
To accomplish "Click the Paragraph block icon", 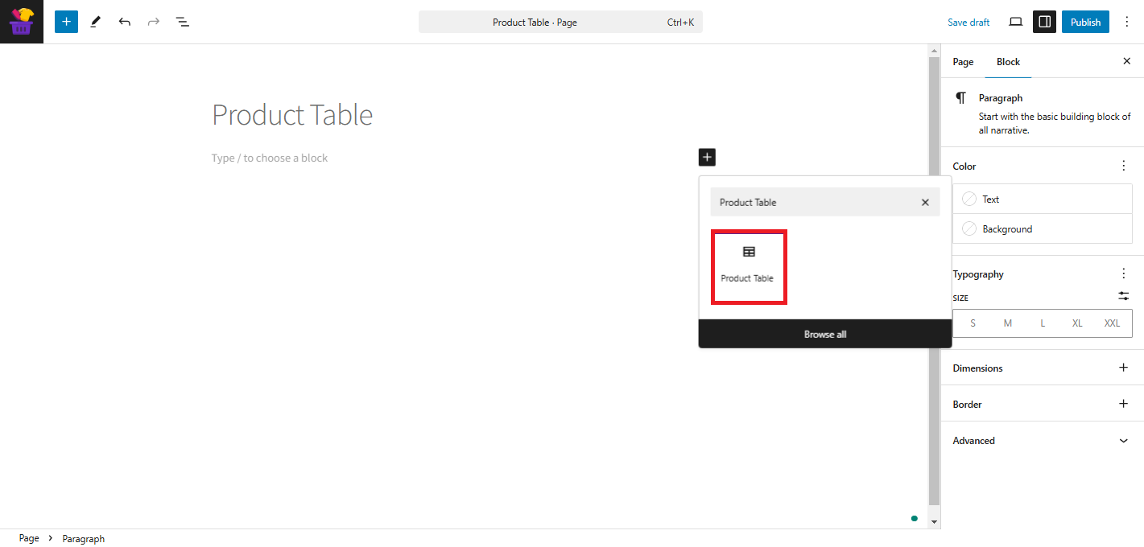I will point(960,98).
